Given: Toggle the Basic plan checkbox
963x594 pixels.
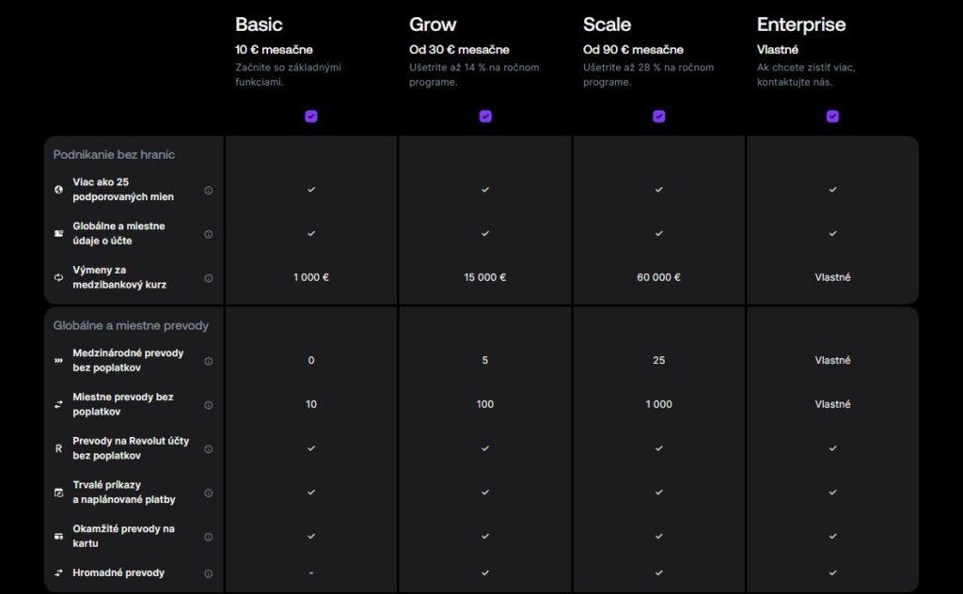Looking at the screenshot, I should click(x=311, y=117).
